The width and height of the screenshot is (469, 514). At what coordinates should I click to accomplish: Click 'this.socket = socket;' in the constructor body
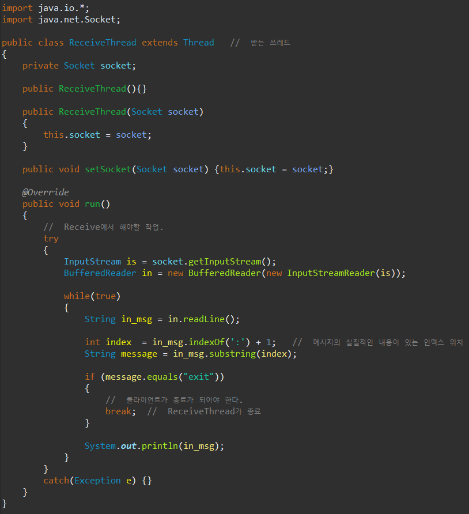point(97,135)
